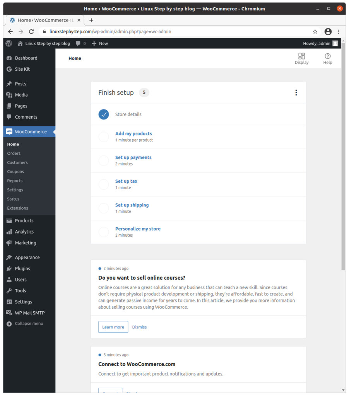The height and width of the screenshot is (396, 349).
Task: Go to Products in the sidebar
Action: [x=24, y=221]
